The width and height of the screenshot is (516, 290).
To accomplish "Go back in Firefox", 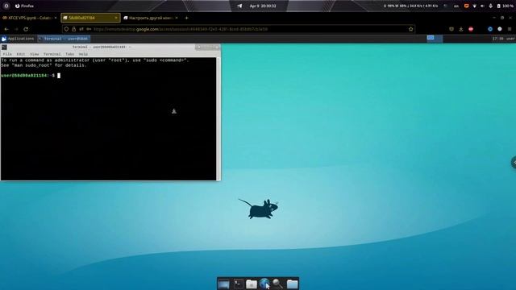I will click(6, 29).
